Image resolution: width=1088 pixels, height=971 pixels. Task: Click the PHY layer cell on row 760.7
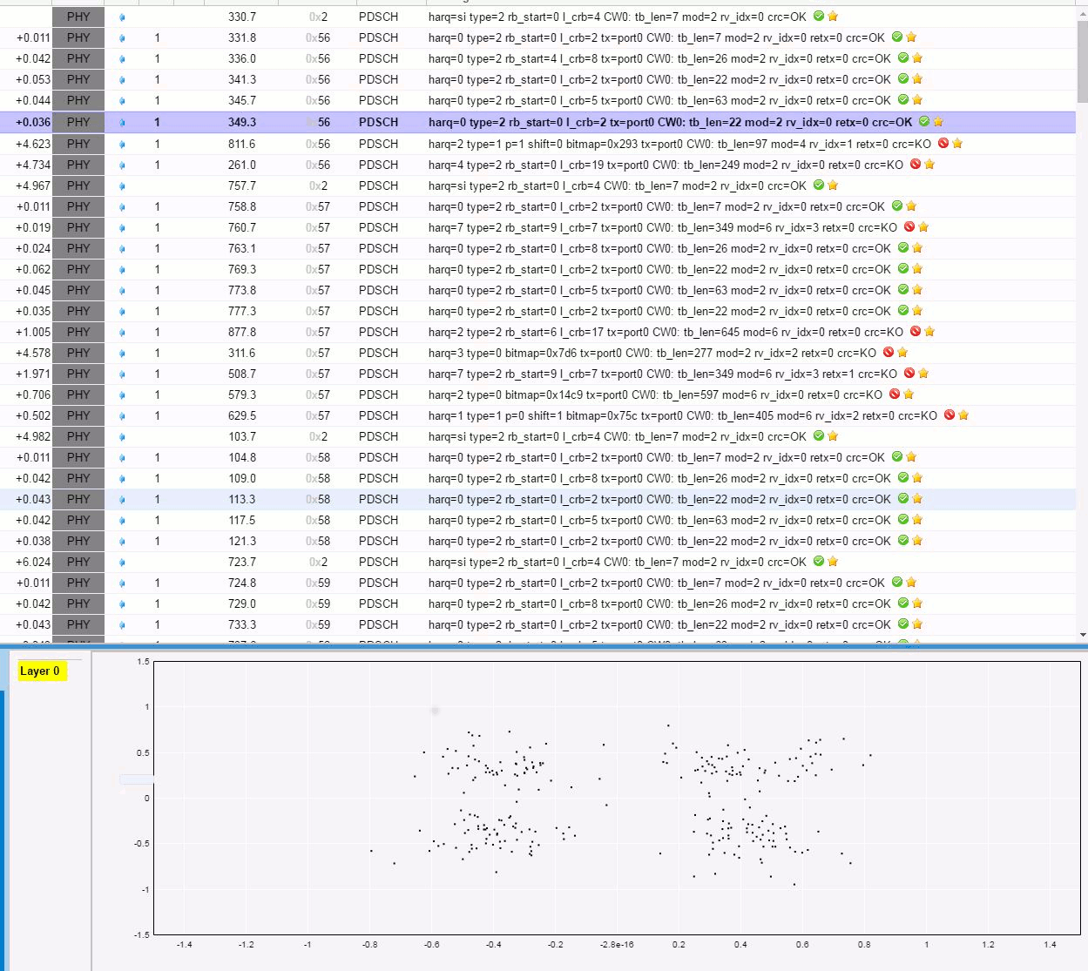point(78,227)
